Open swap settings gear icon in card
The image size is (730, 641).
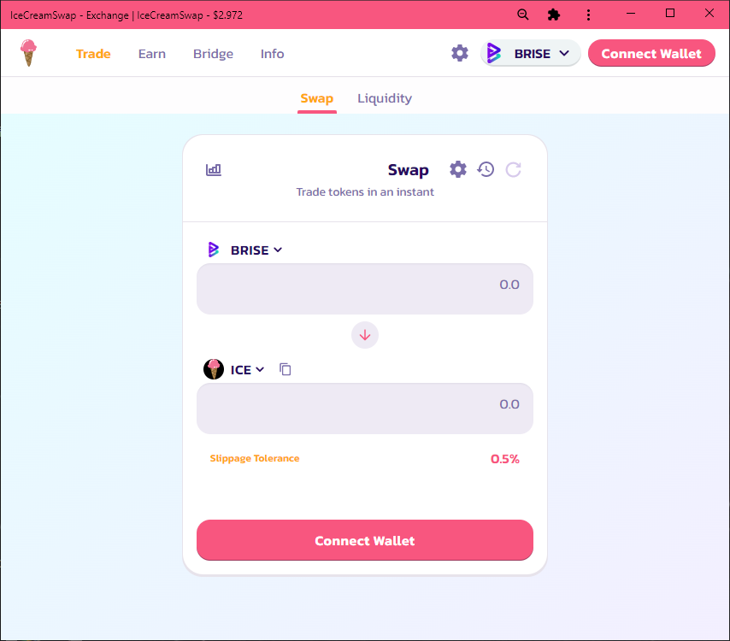click(457, 169)
